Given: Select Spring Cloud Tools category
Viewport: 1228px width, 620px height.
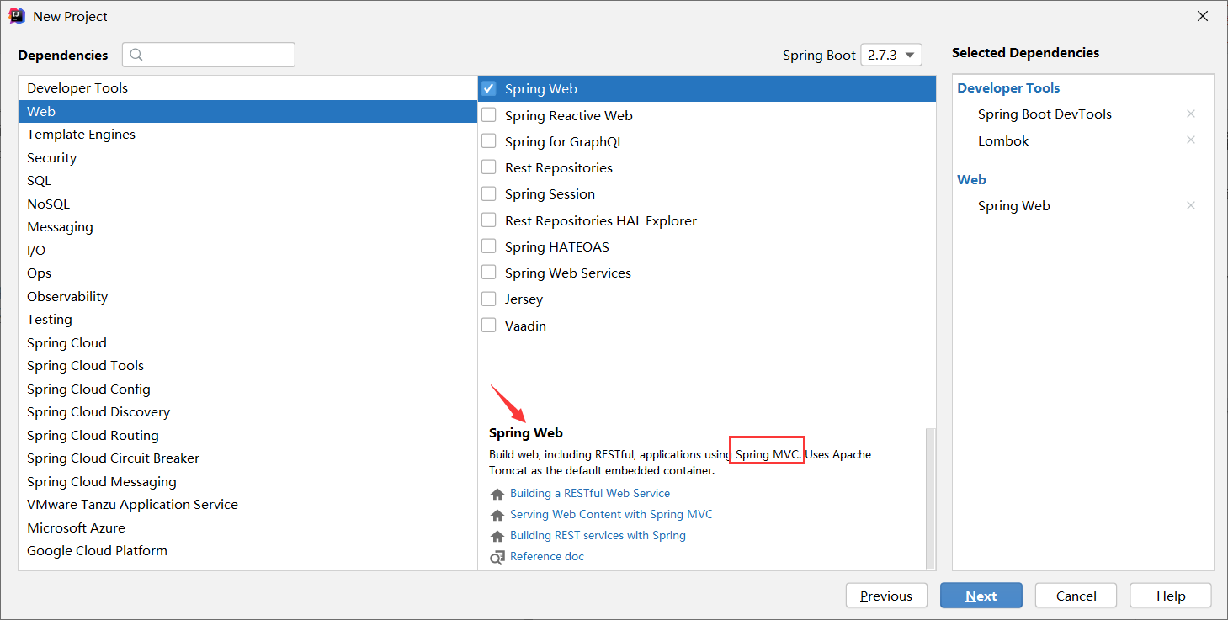Looking at the screenshot, I should click(x=247, y=366).
